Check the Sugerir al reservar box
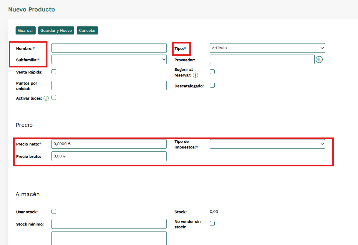This screenshot has height=245, width=358. click(212, 72)
